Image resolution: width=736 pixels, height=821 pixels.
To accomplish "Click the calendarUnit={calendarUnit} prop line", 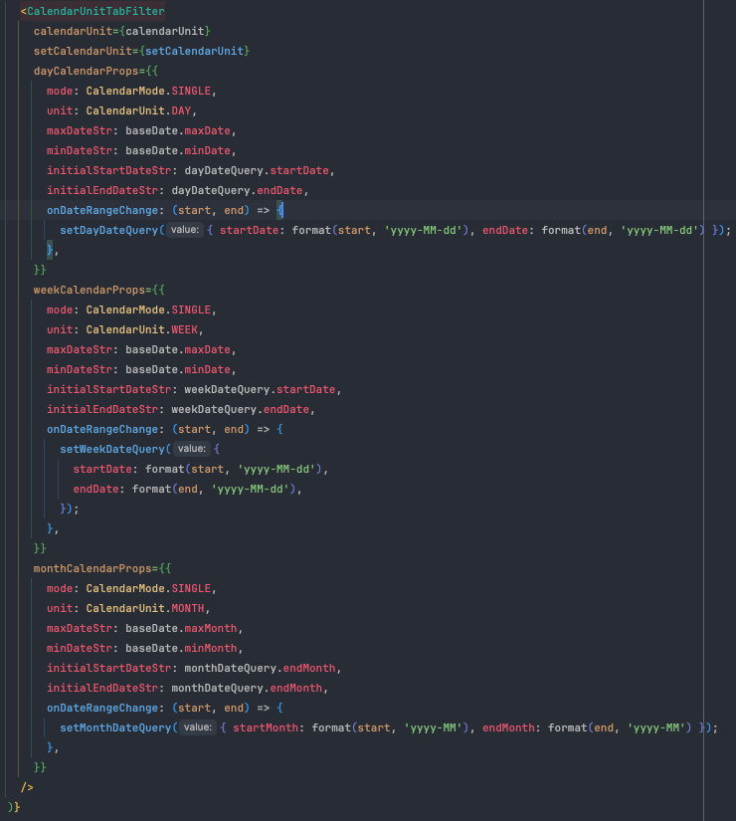I will [x=122, y=31].
